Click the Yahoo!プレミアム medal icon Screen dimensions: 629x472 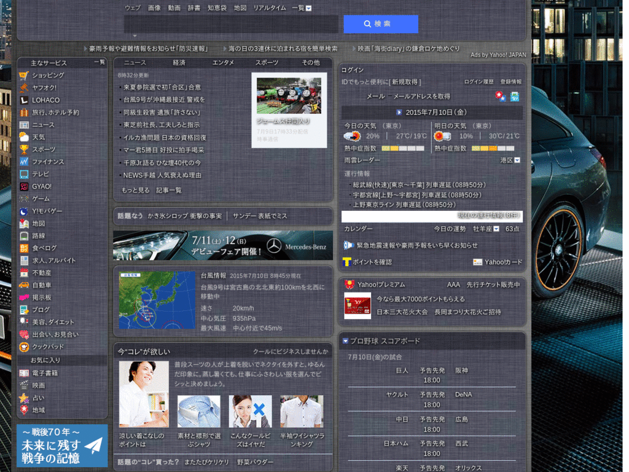point(350,285)
